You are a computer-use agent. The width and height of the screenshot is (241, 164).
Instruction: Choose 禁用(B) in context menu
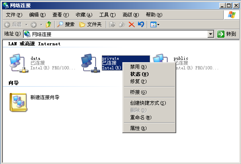click(149, 67)
